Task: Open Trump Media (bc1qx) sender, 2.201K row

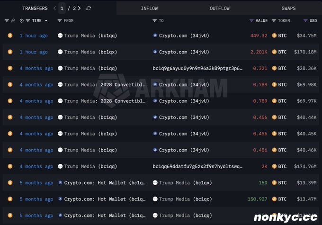Action: click(90, 52)
